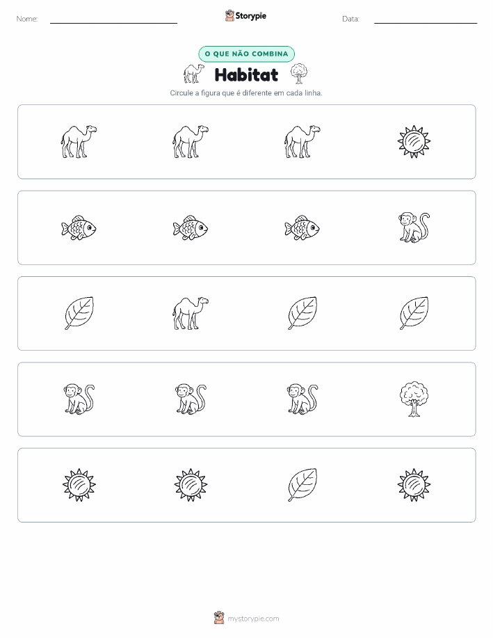This screenshot has width=493, height=638.
Task: Select the middle fish in the second row
Action: [x=191, y=228]
